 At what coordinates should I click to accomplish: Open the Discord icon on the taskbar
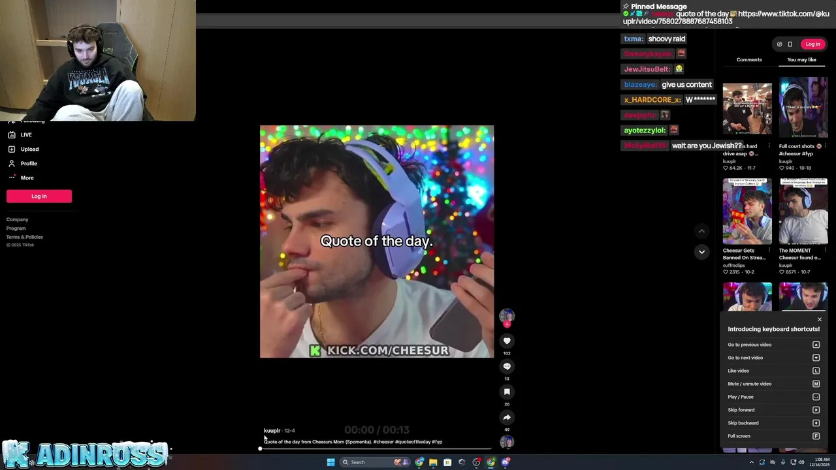pos(506,462)
